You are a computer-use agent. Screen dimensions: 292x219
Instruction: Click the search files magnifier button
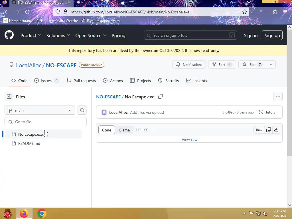(82, 110)
